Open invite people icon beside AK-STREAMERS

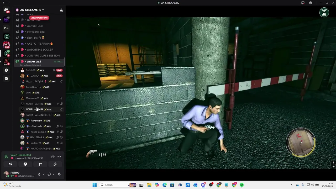61,10
